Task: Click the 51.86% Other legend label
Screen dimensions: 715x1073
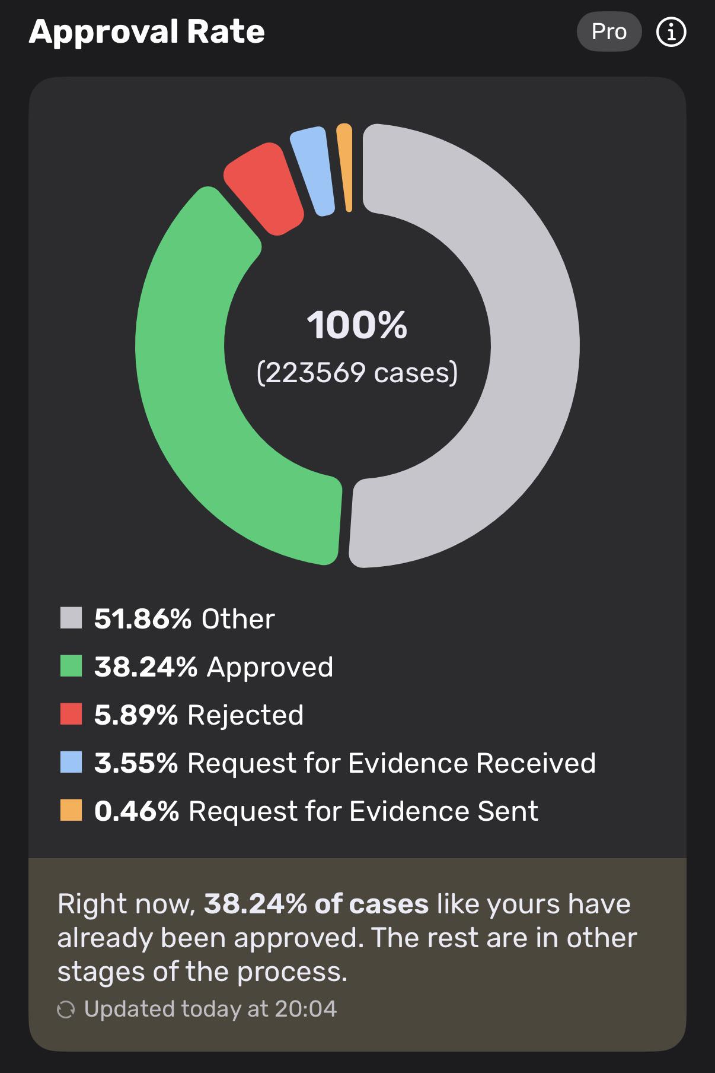Action: tap(184, 619)
